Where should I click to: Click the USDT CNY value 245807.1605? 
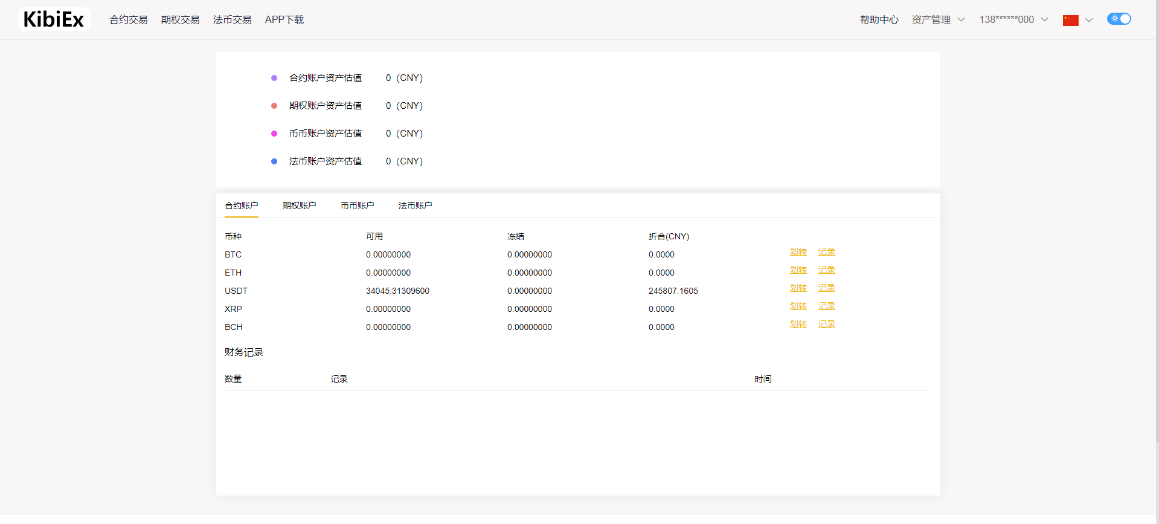pyautogui.click(x=673, y=291)
